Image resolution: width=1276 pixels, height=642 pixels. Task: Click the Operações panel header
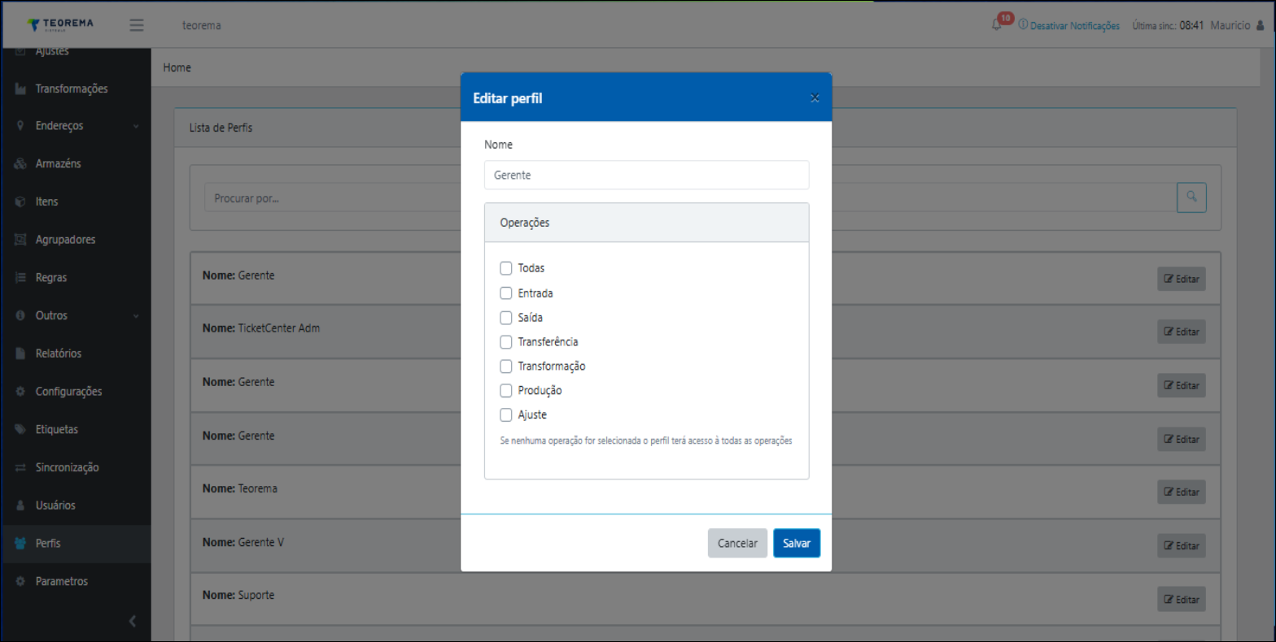pos(647,223)
